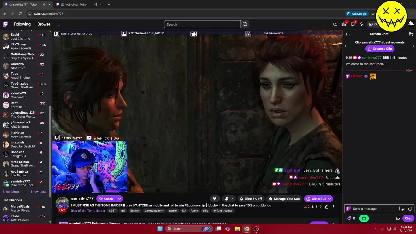Image resolution: width=416 pixels, height=234 pixels.
Task: Reload the page in Chrome
Action: point(20,14)
